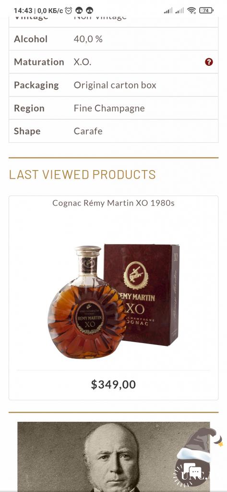Tap the alarm clock status icon
This screenshot has height=492, width=227.
[x=68, y=11]
